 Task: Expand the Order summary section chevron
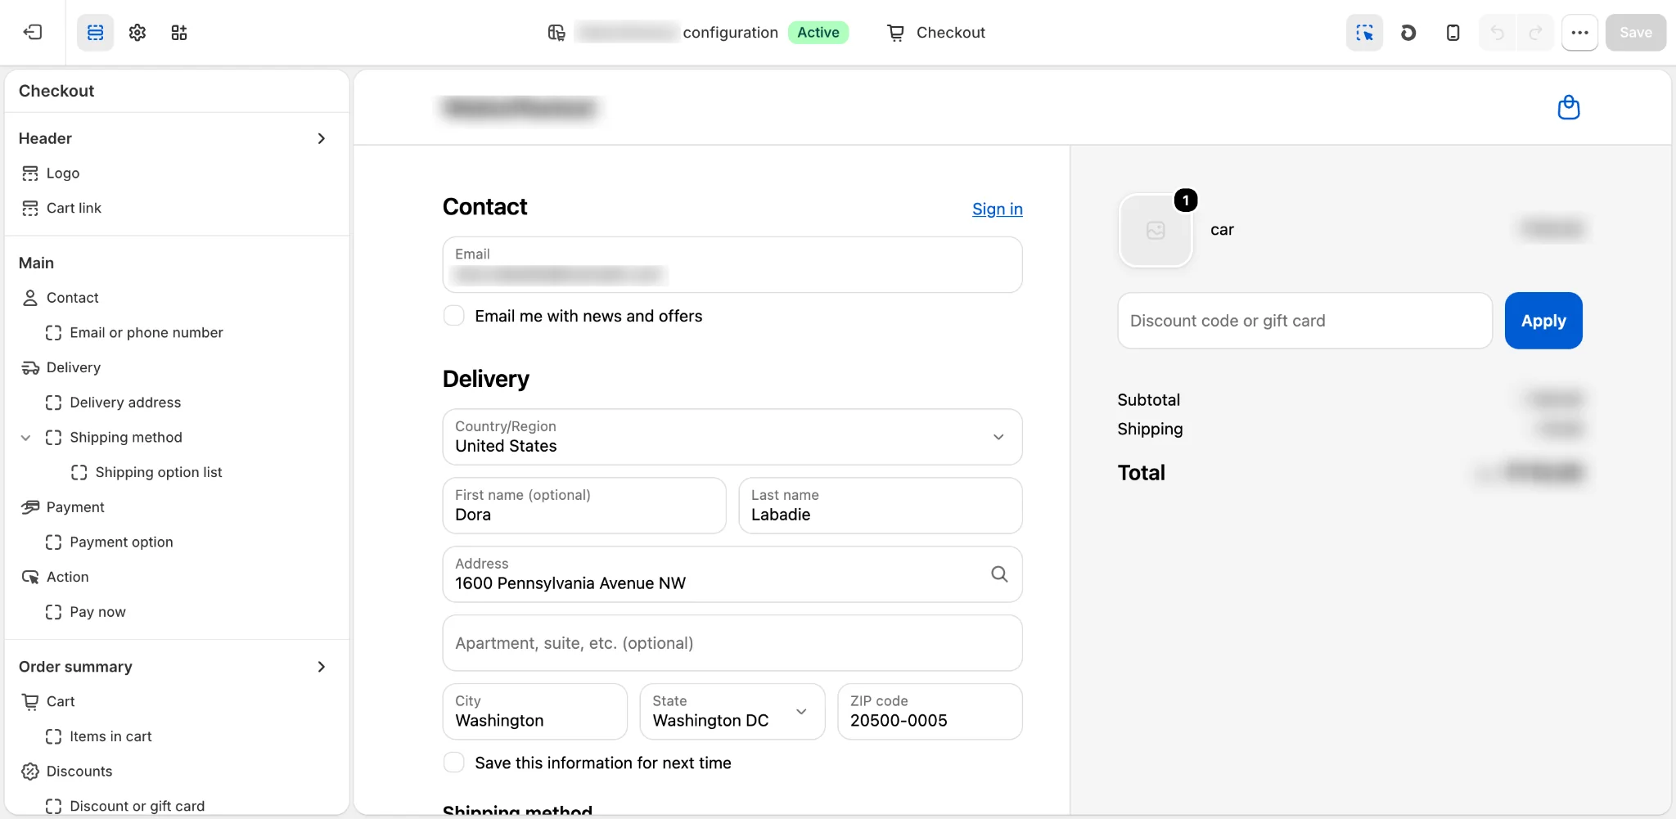[x=322, y=667]
